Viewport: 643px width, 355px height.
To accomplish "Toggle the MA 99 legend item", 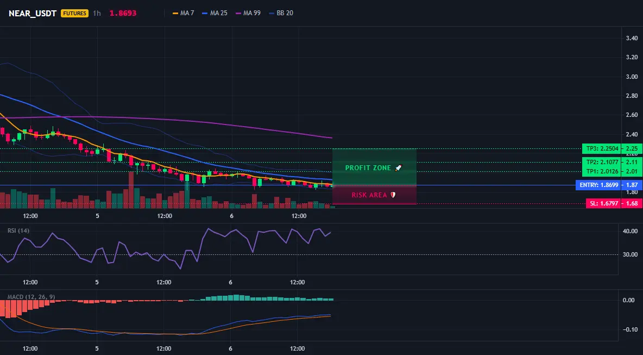I will click(248, 13).
